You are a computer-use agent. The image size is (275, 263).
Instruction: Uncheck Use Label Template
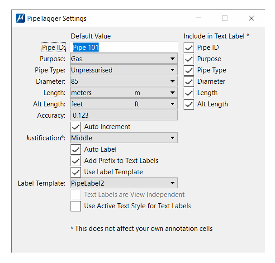[x=76, y=172]
